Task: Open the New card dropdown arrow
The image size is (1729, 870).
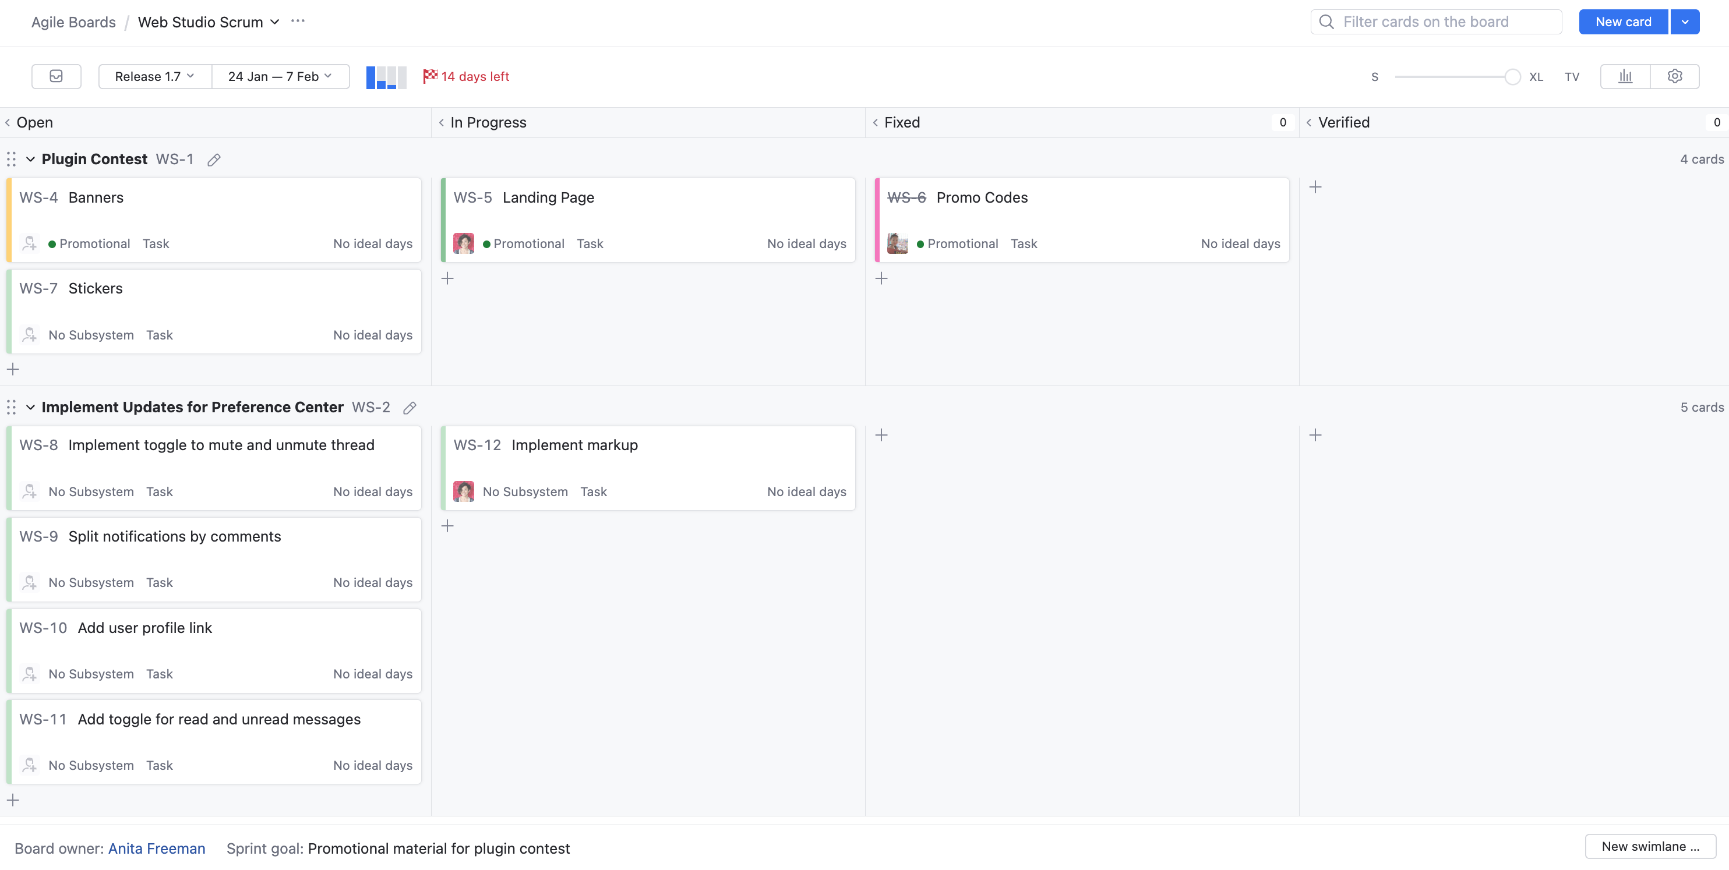Action: point(1685,22)
